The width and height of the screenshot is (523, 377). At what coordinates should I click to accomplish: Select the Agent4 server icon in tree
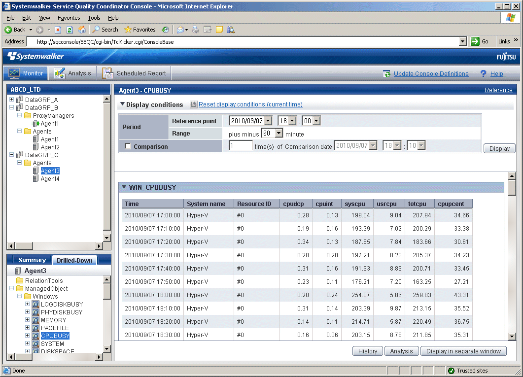35,179
